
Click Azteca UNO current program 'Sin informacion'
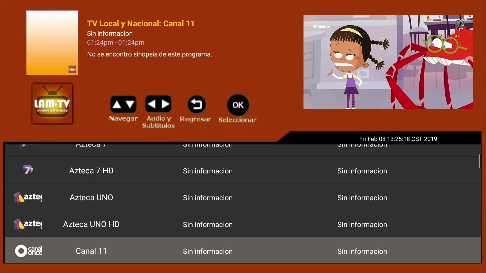point(208,198)
